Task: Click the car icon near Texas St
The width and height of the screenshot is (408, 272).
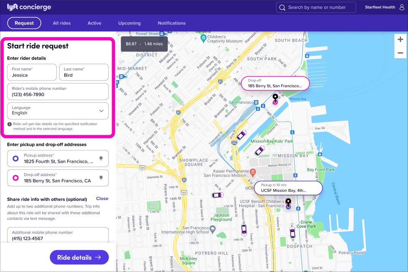Action: click(x=244, y=229)
